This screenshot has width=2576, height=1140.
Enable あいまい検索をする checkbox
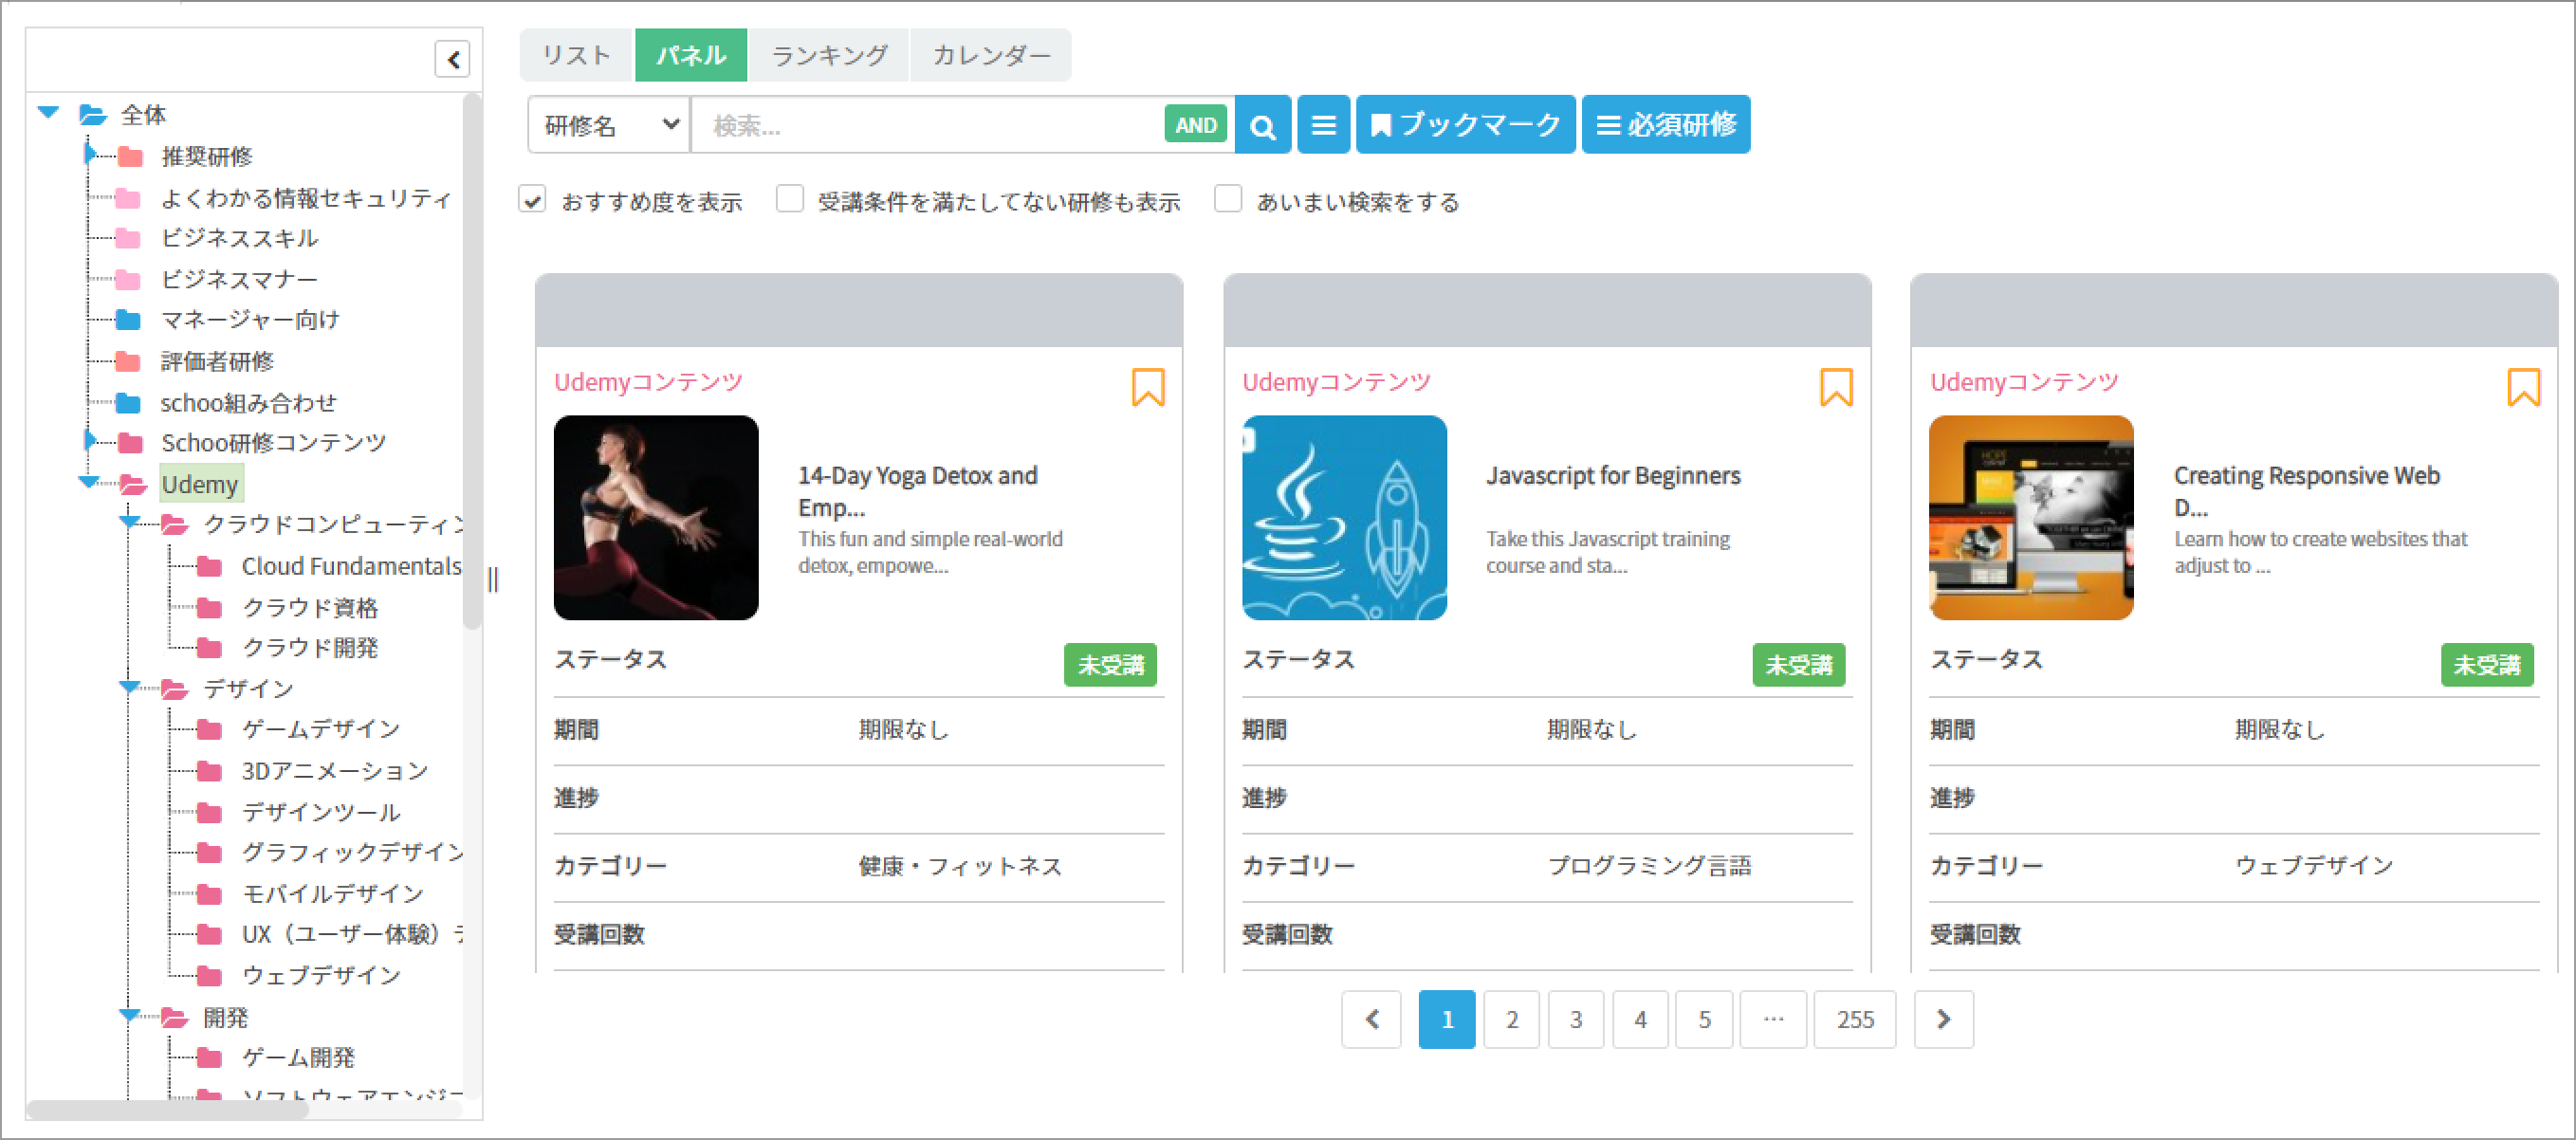(x=1228, y=200)
